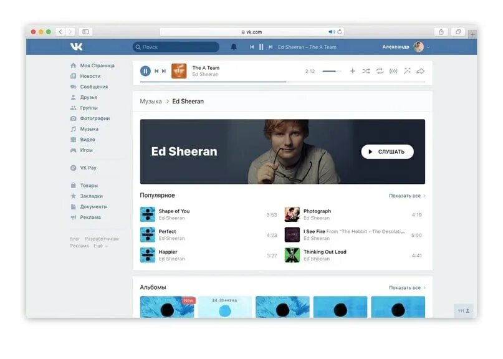
Task: Show all albums link
Action: coord(407,288)
